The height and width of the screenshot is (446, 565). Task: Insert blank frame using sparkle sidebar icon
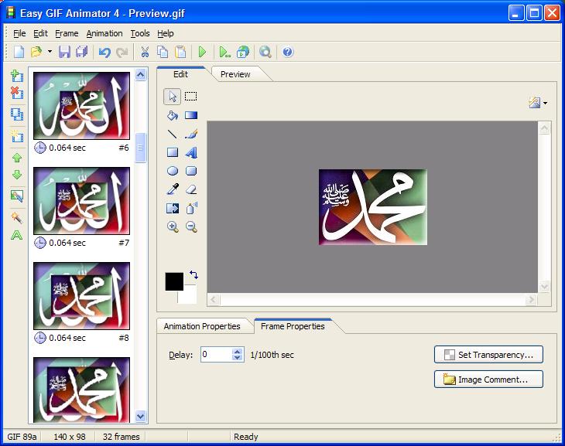[16, 136]
